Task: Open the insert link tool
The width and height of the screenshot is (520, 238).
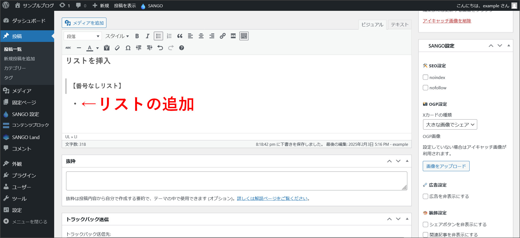Action: coord(223,36)
